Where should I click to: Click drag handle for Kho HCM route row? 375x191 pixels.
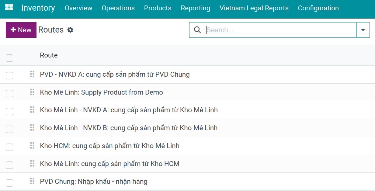[x=32, y=145]
